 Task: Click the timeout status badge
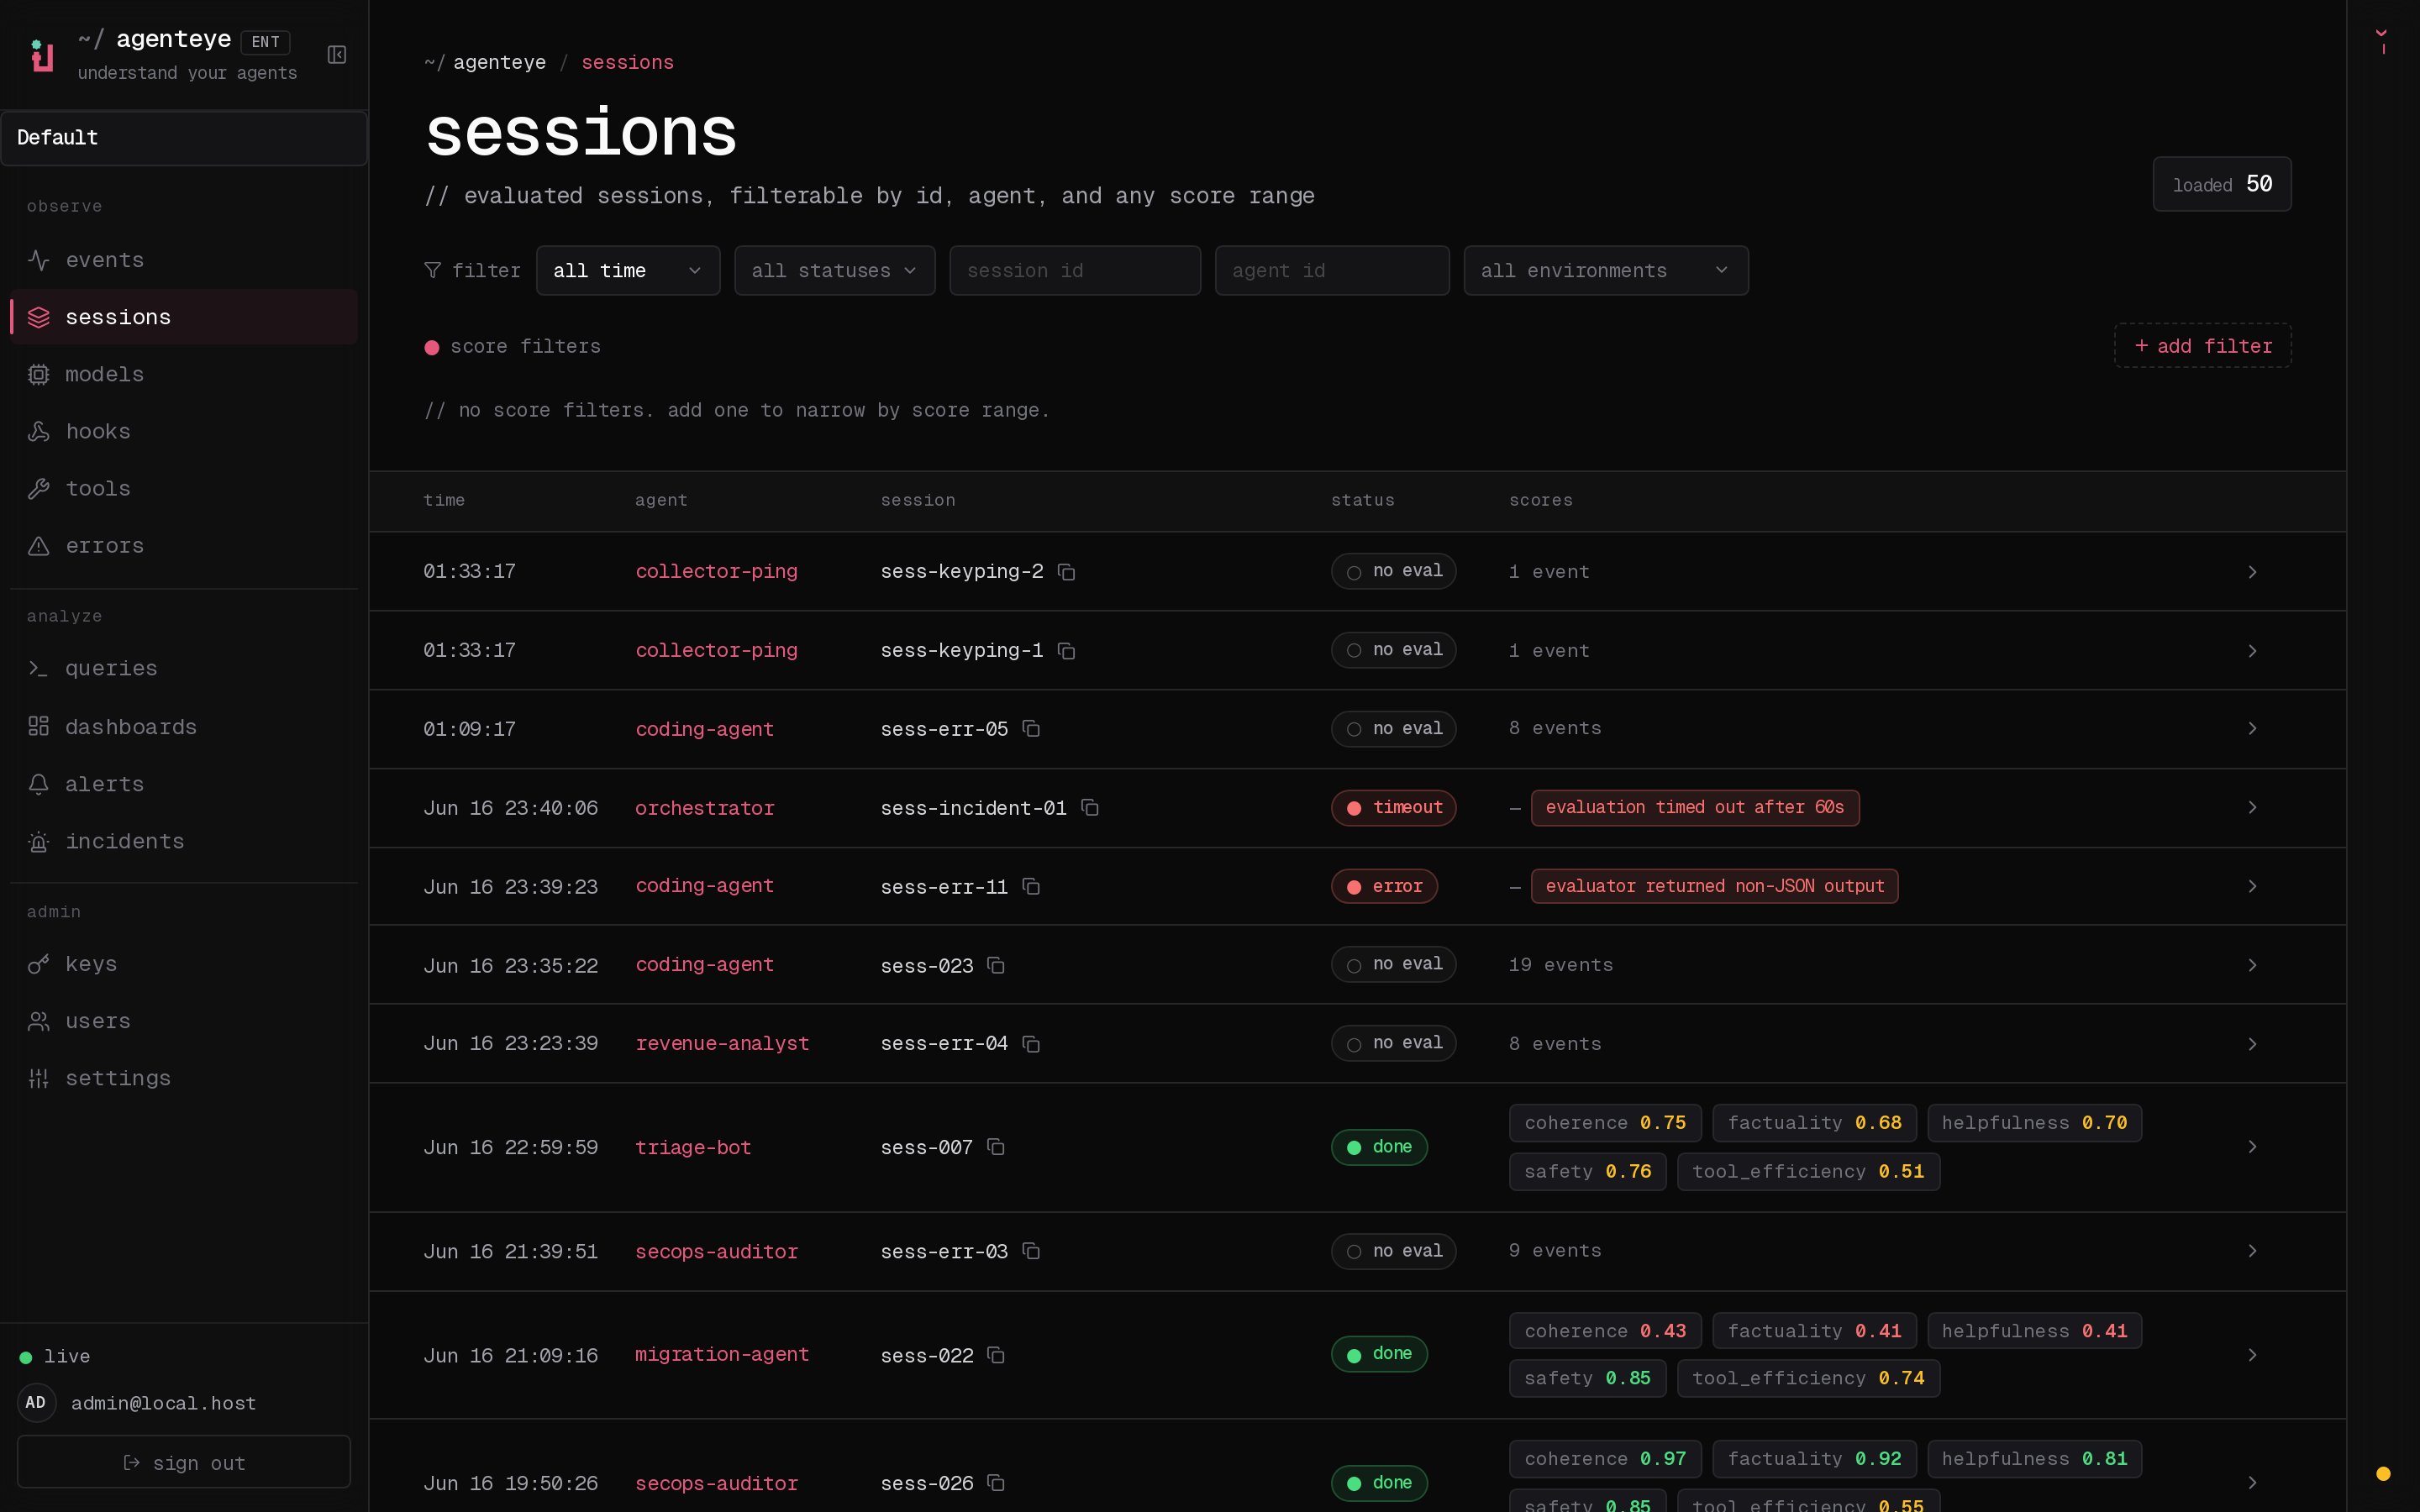pyautogui.click(x=1393, y=807)
